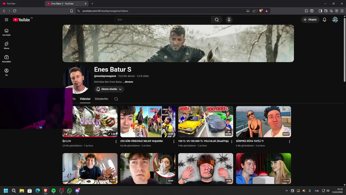This screenshot has width=346, height=195.
Task: Open Discord from the taskbar
Action: 77,191
